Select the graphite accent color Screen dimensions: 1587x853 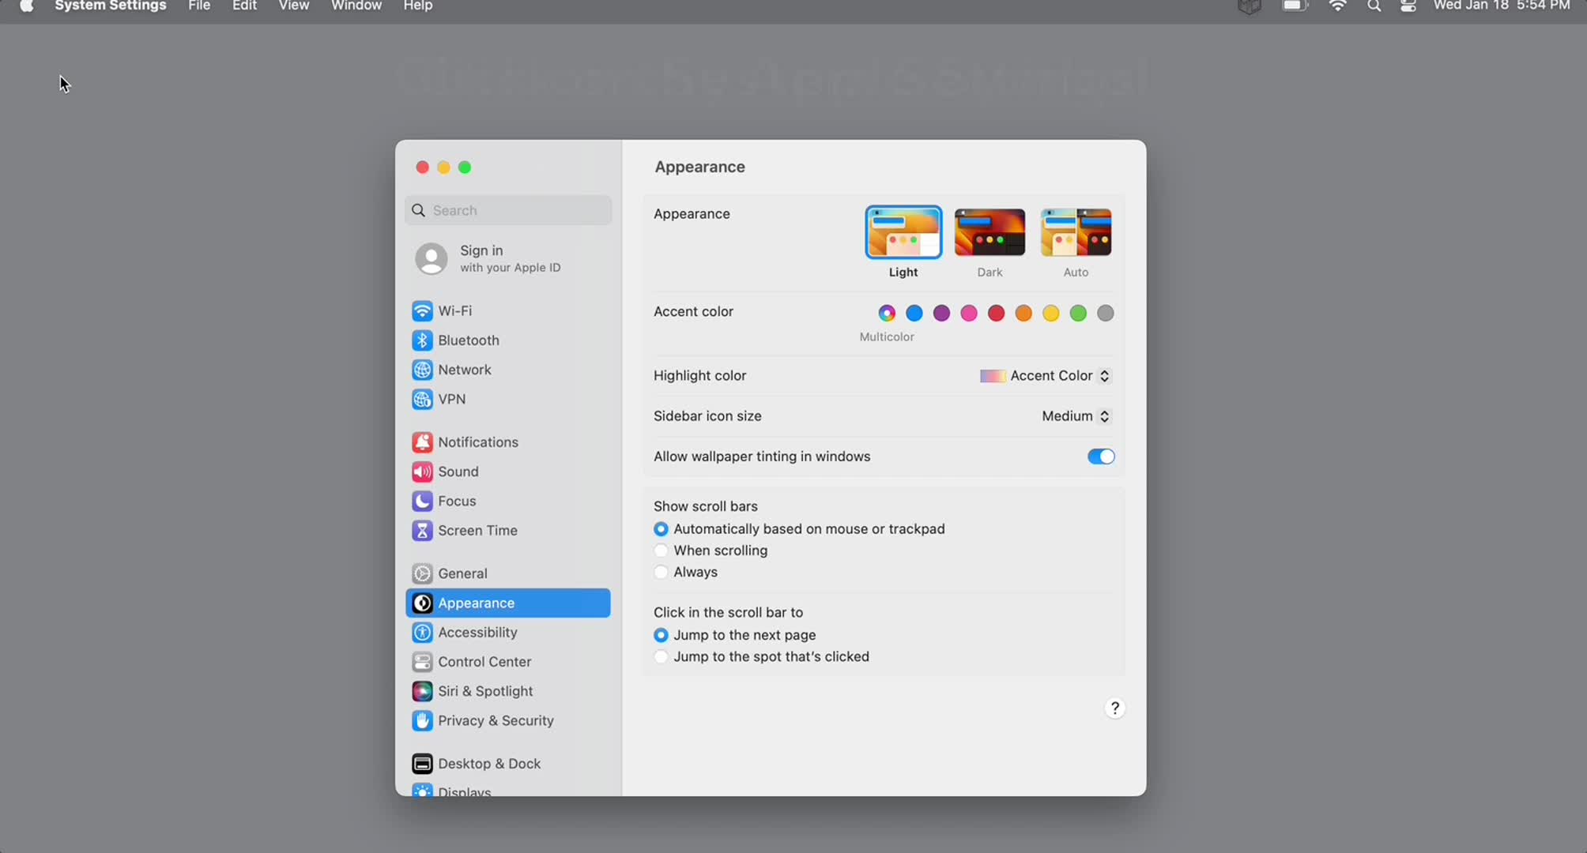pyautogui.click(x=1106, y=314)
